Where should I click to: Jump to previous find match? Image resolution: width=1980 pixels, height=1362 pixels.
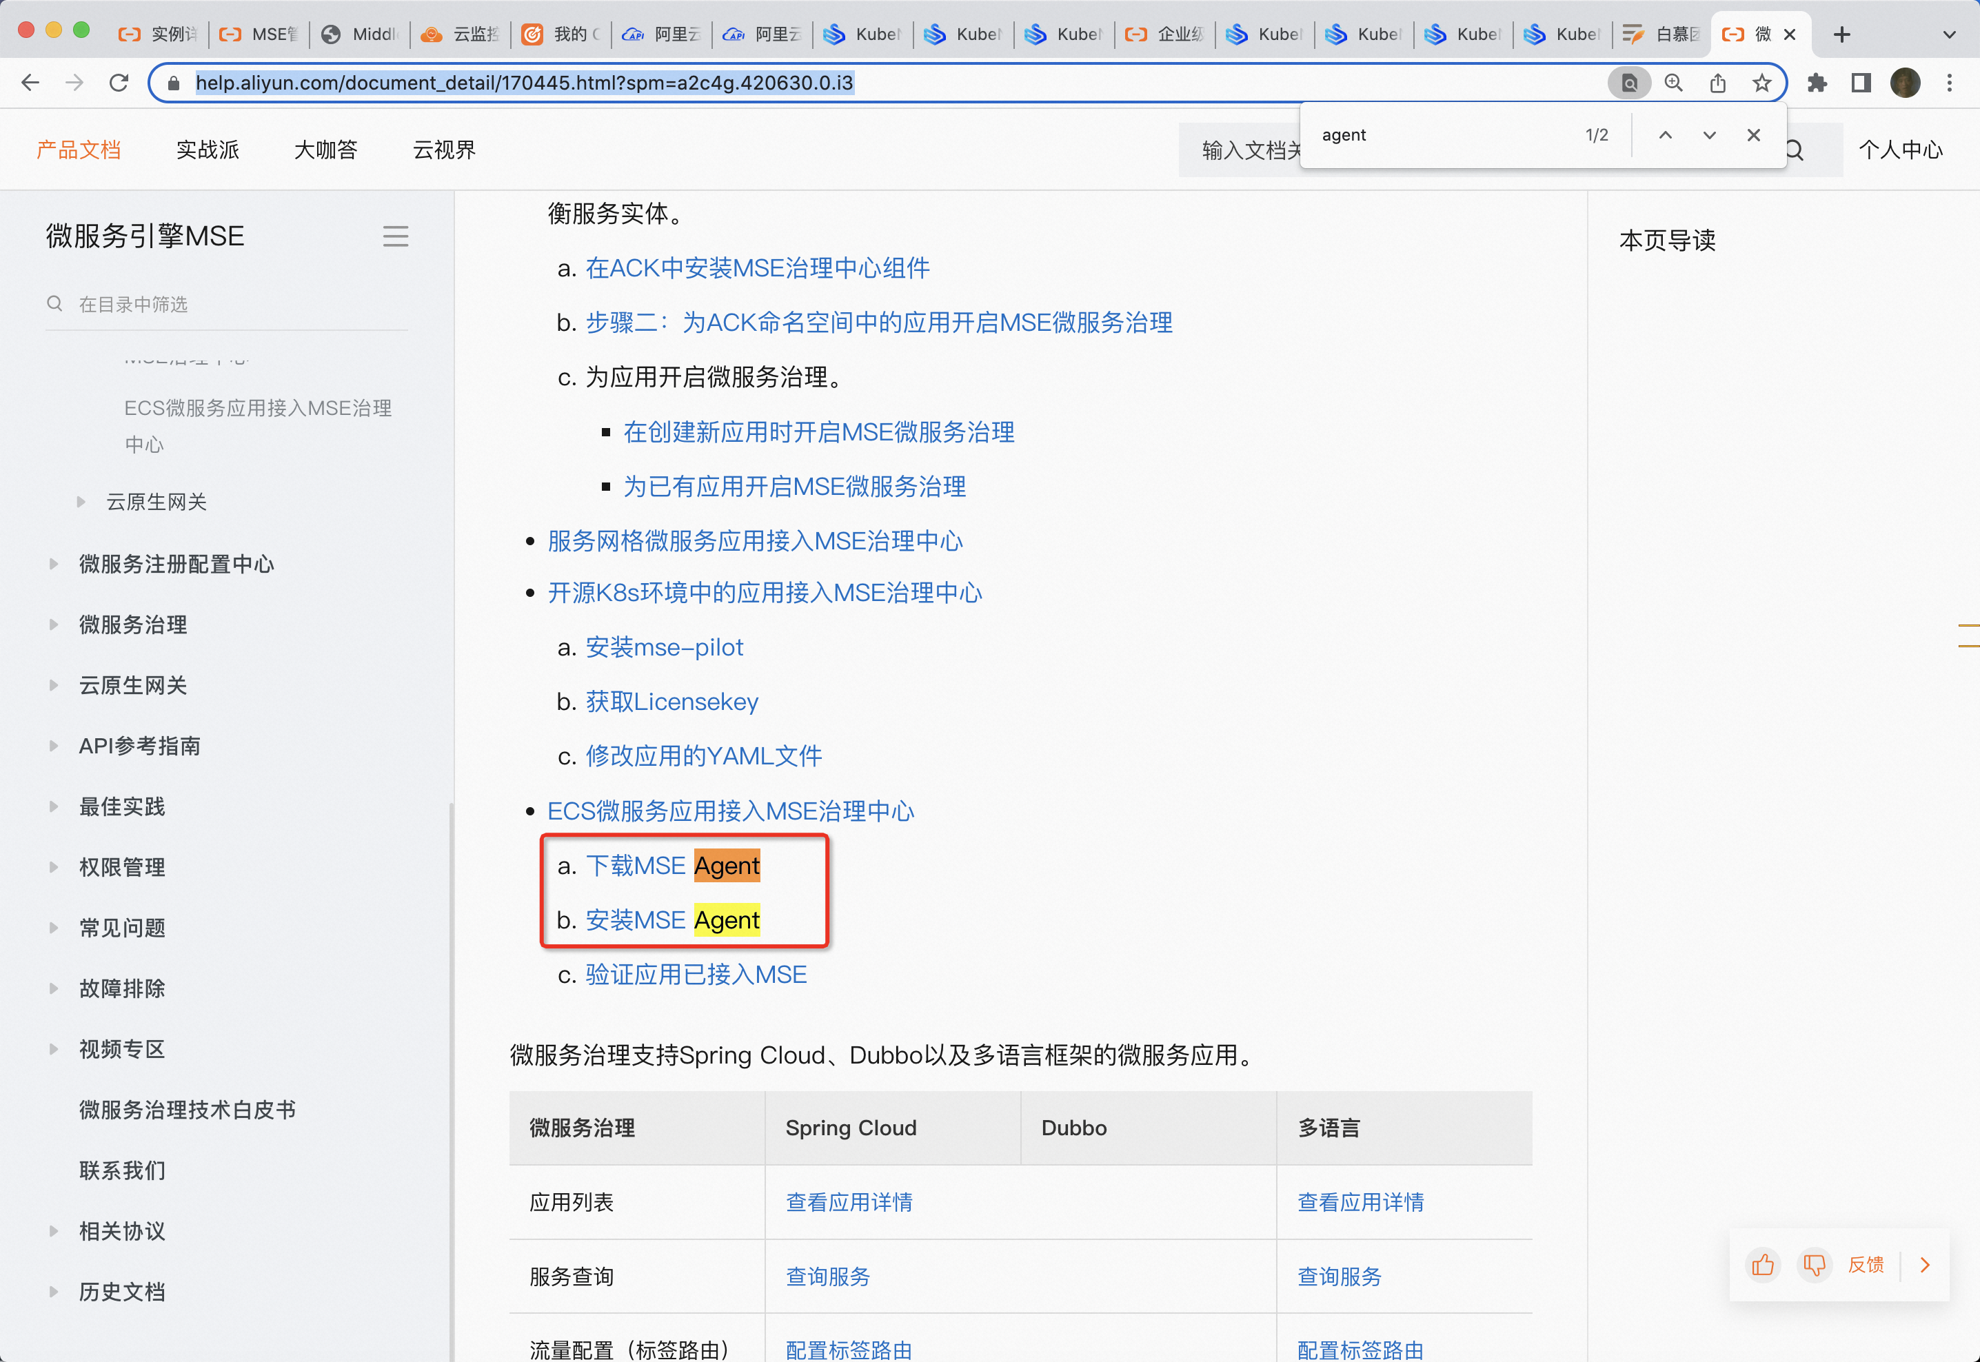[x=1665, y=135]
